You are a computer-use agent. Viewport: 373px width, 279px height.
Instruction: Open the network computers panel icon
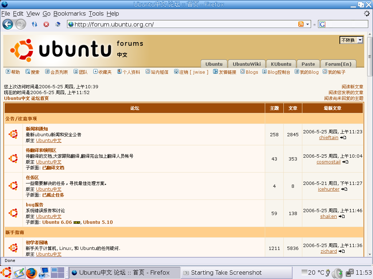[44, 273]
